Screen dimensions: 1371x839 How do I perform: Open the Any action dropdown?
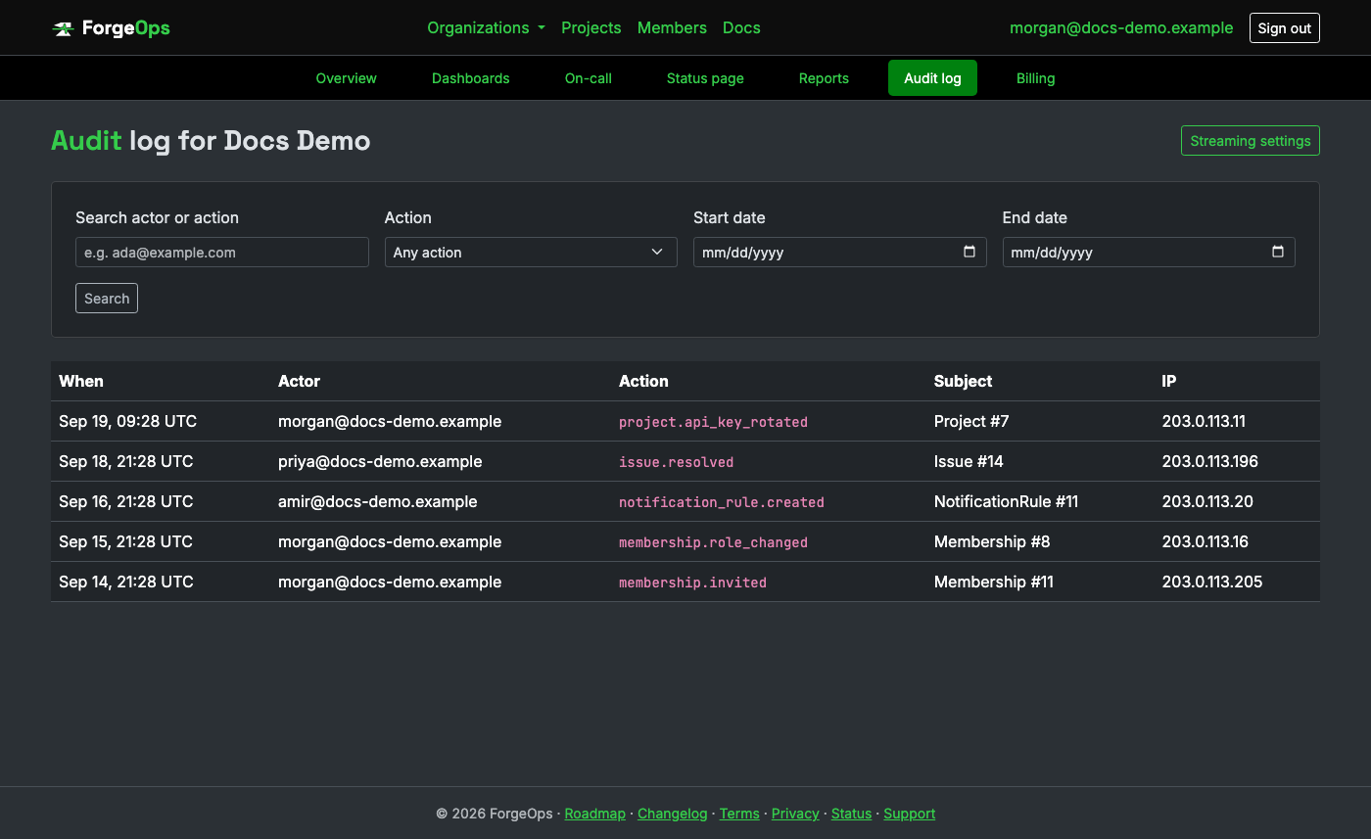click(x=531, y=252)
